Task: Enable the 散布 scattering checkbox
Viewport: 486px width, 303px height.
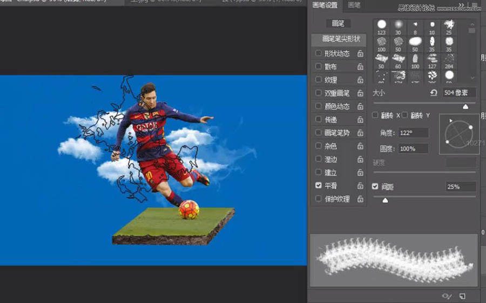Action: pos(319,66)
